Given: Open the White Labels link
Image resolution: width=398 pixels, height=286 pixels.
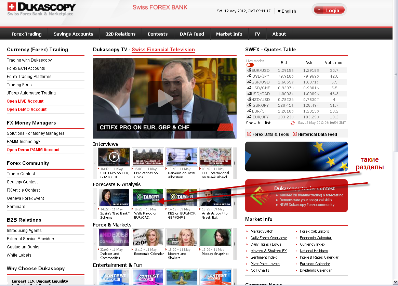Looking at the screenshot, I should [19, 255].
